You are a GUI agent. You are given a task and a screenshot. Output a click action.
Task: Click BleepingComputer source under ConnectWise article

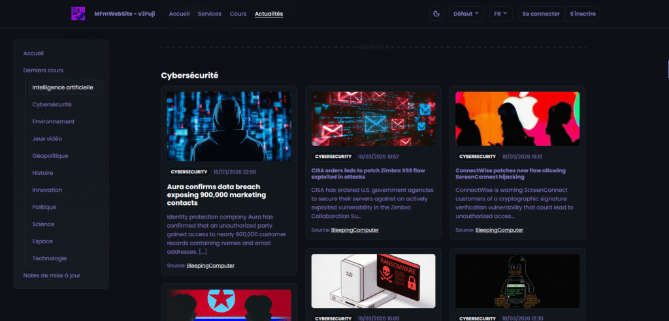498,230
